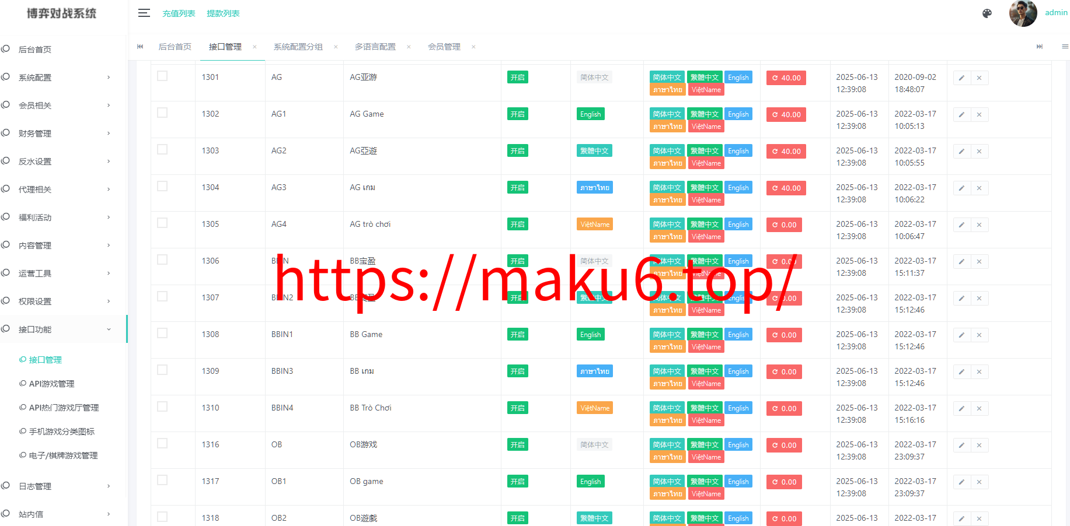This screenshot has height=526, width=1070.
Task: Open tab options menu at far right
Action: click(1065, 47)
